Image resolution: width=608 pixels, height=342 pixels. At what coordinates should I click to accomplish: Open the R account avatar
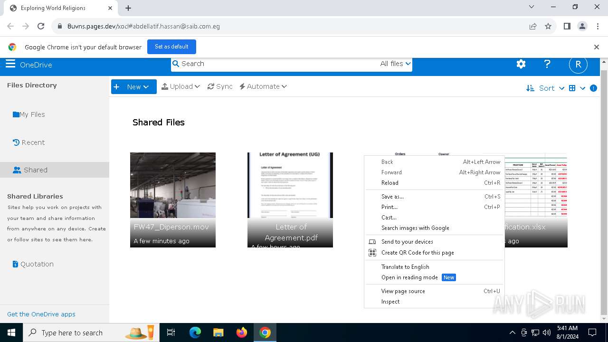coord(578,65)
